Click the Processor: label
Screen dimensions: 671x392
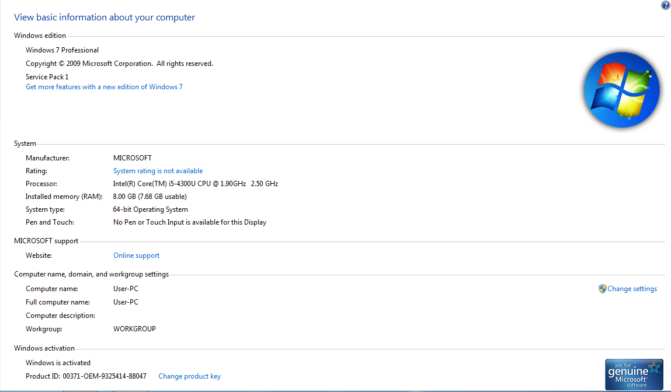coord(41,183)
